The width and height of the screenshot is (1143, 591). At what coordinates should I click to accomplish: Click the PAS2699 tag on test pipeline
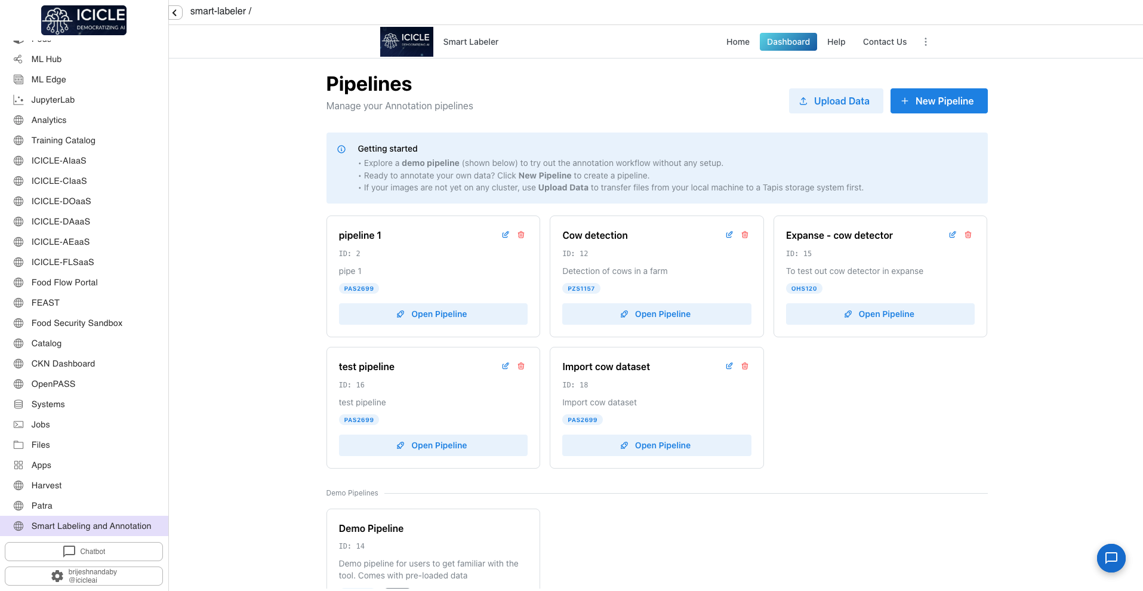pyautogui.click(x=359, y=420)
